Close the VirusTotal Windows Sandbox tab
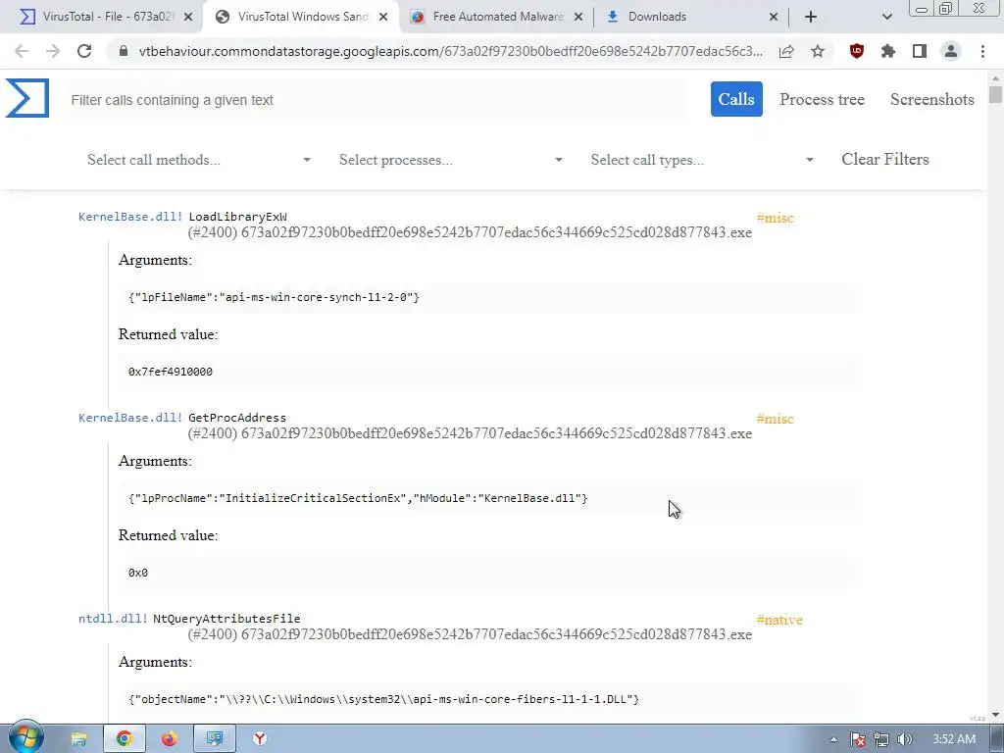 [383, 17]
